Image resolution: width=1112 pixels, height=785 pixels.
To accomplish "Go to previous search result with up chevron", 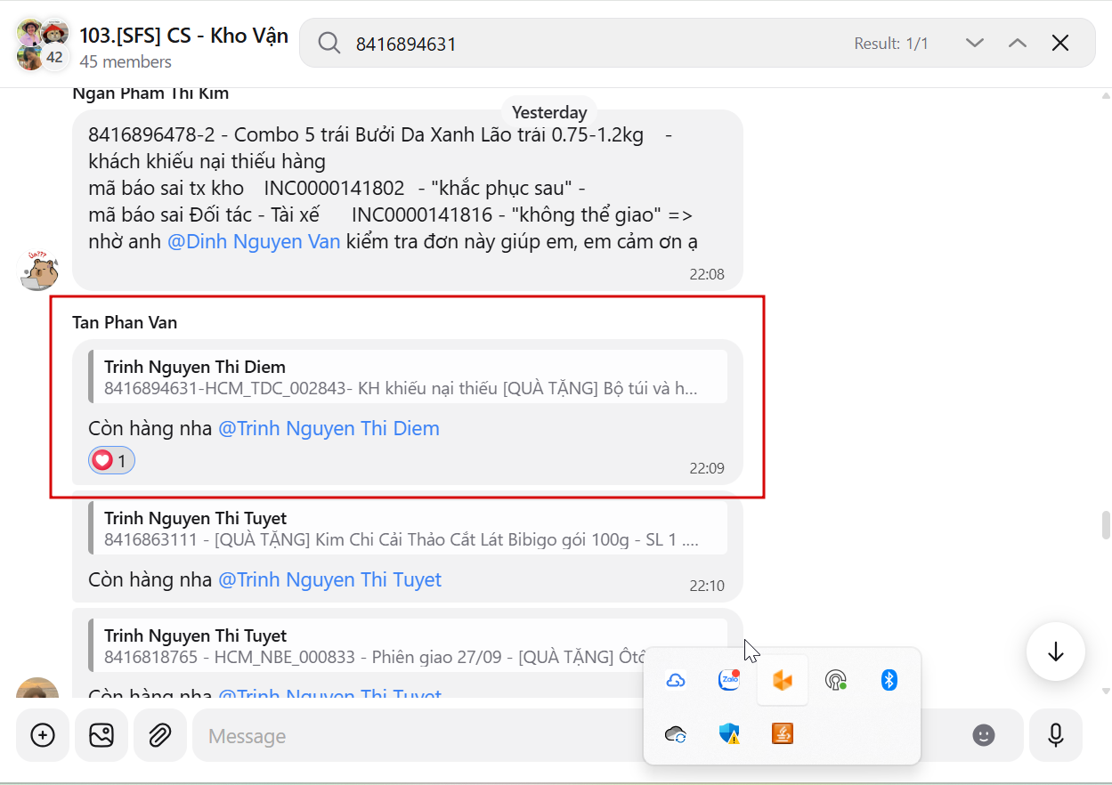I will click(x=1018, y=43).
